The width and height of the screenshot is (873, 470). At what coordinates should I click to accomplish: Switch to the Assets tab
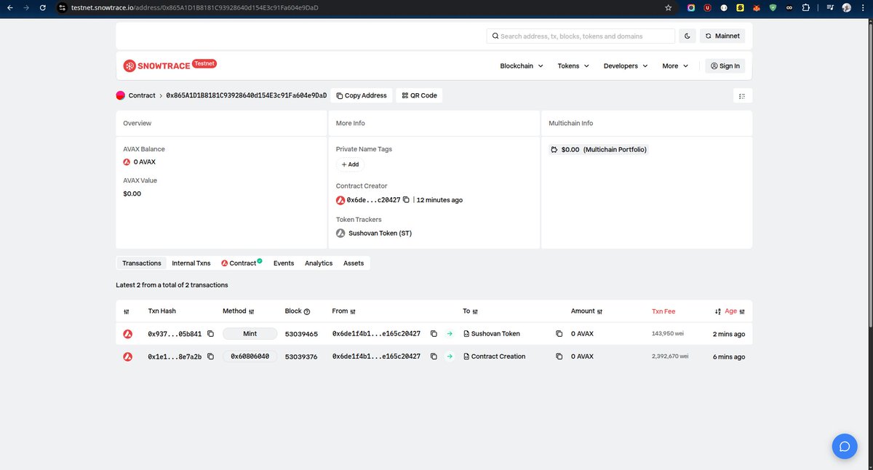[354, 263]
